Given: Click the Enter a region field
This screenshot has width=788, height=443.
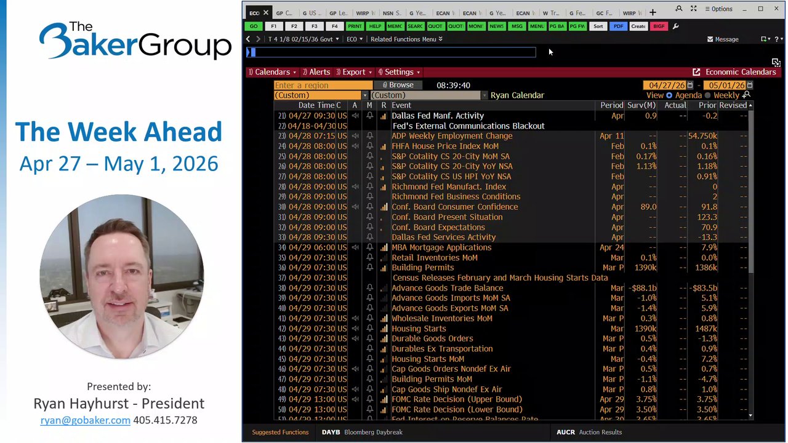Looking at the screenshot, I should point(323,85).
